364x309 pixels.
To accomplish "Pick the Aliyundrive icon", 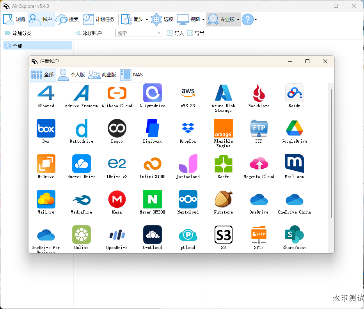I will 153,93.
